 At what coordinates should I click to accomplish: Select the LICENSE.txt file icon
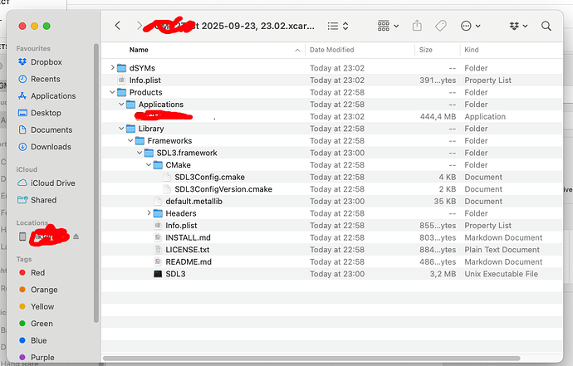[158, 250]
